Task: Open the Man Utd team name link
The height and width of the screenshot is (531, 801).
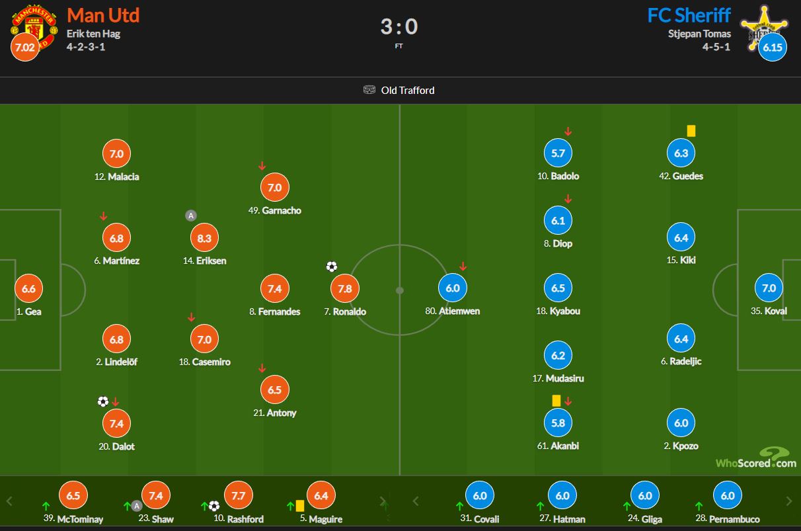Action: pos(103,15)
